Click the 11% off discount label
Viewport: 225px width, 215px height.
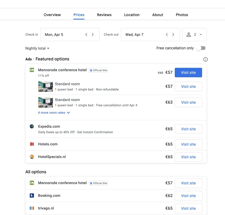(x=43, y=76)
